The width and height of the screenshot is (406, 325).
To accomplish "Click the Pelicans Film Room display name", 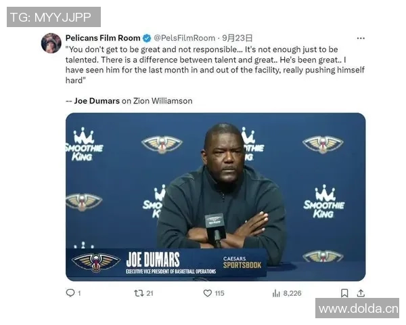I will [x=103, y=38].
